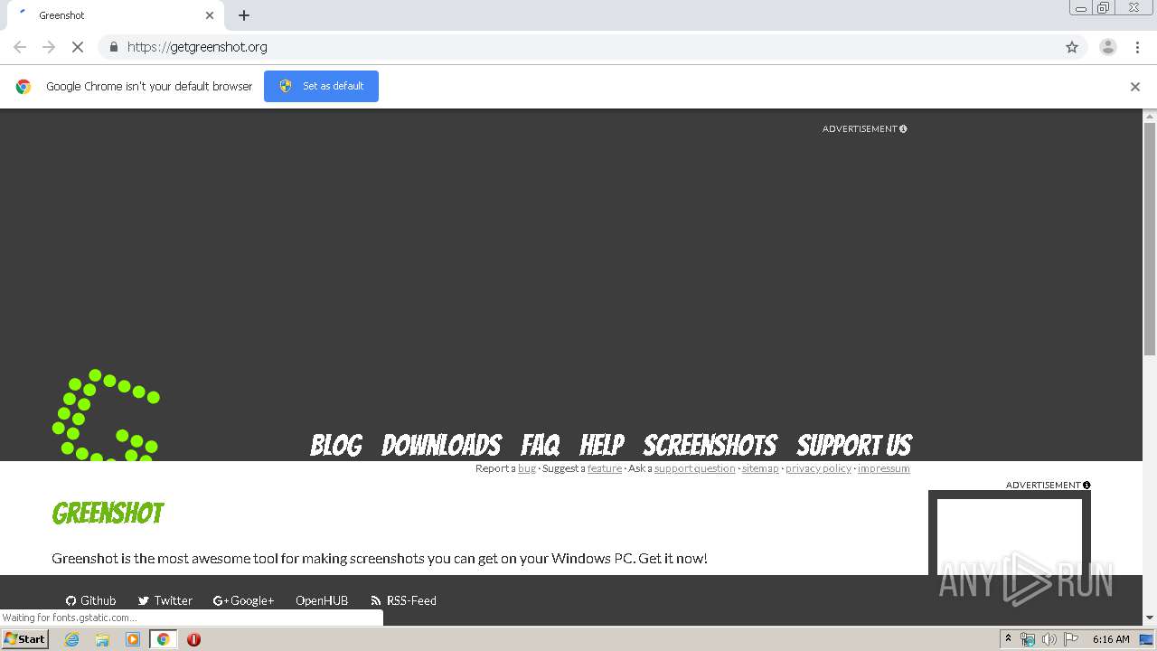The height and width of the screenshot is (651, 1157).
Task: Click the scrollbar down arrow
Action: coord(1150,618)
